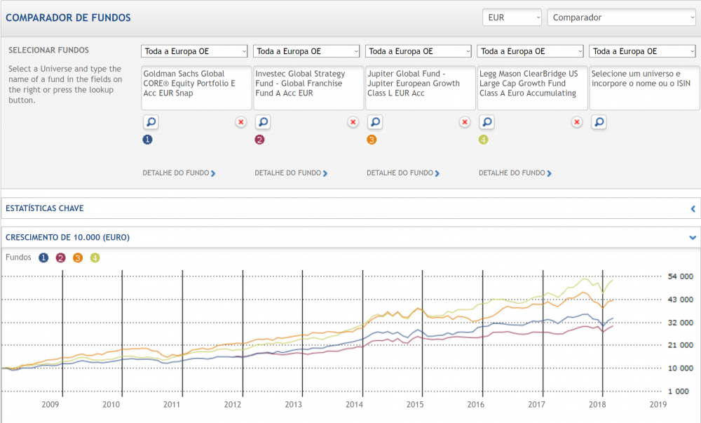Click the lookup magnifier for empty fifth slot
The height and width of the screenshot is (423, 701).
pyautogui.click(x=599, y=122)
